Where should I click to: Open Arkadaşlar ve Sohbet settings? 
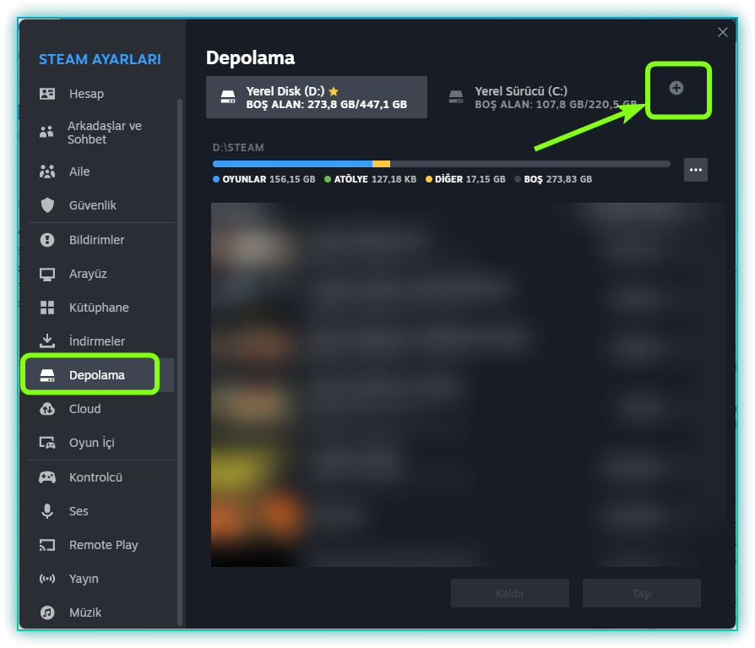click(x=105, y=133)
